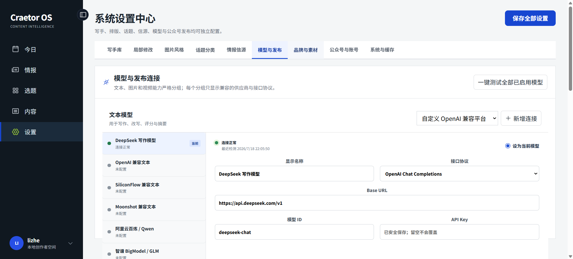The image size is (573, 259).
Task: Click the LI user avatar
Action: 16,243
